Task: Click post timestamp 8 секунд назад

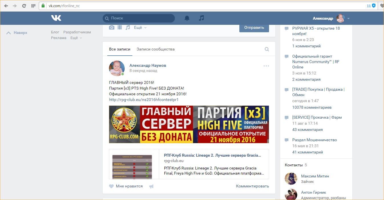Action: (143, 70)
